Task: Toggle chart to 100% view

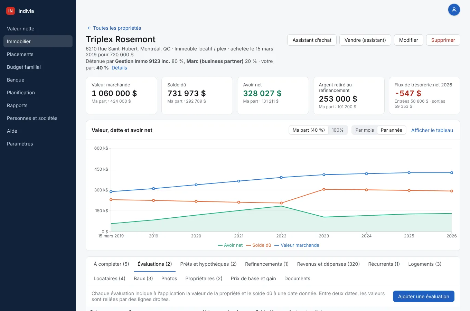Action: tap(338, 130)
